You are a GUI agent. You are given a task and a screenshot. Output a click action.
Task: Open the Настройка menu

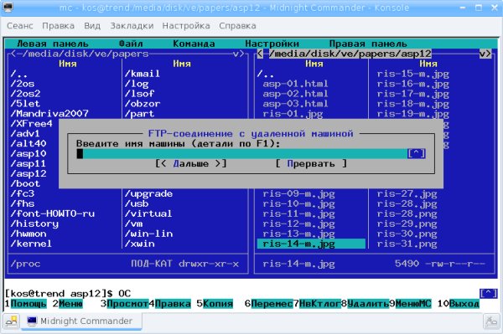tap(186, 26)
